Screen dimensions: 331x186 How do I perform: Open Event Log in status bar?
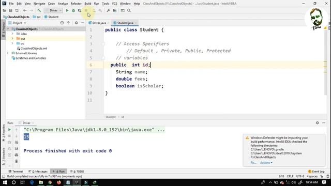tap(316, 172)
